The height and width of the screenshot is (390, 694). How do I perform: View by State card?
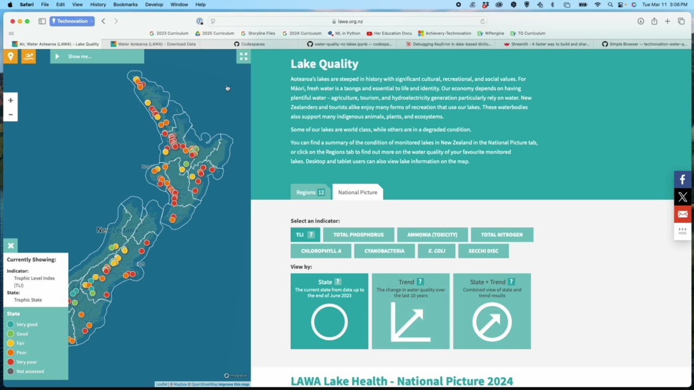329,311
